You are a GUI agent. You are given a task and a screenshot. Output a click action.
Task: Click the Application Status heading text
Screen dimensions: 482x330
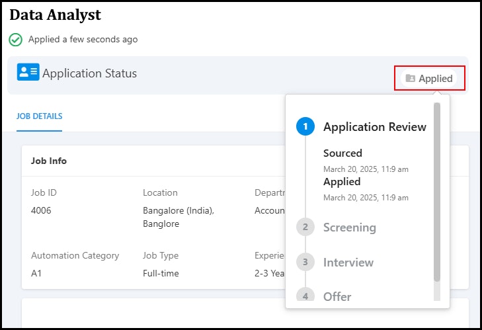[x=89, y=73]
